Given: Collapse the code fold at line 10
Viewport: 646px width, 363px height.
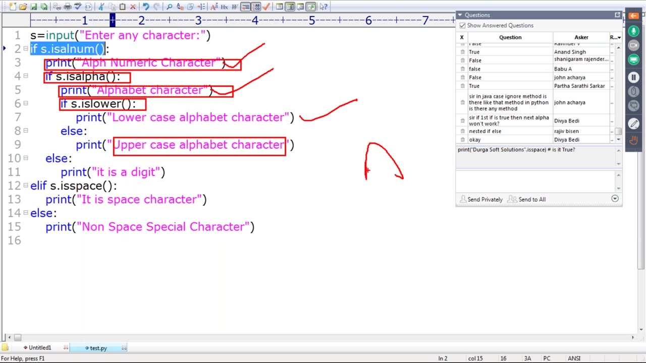Looking at the screenshot, I should (26, 157).
